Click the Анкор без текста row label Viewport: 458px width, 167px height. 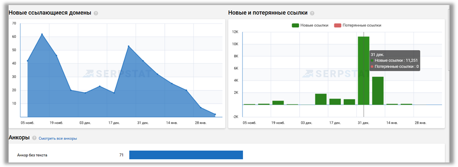pyautogui.click(x=32, y=155)
